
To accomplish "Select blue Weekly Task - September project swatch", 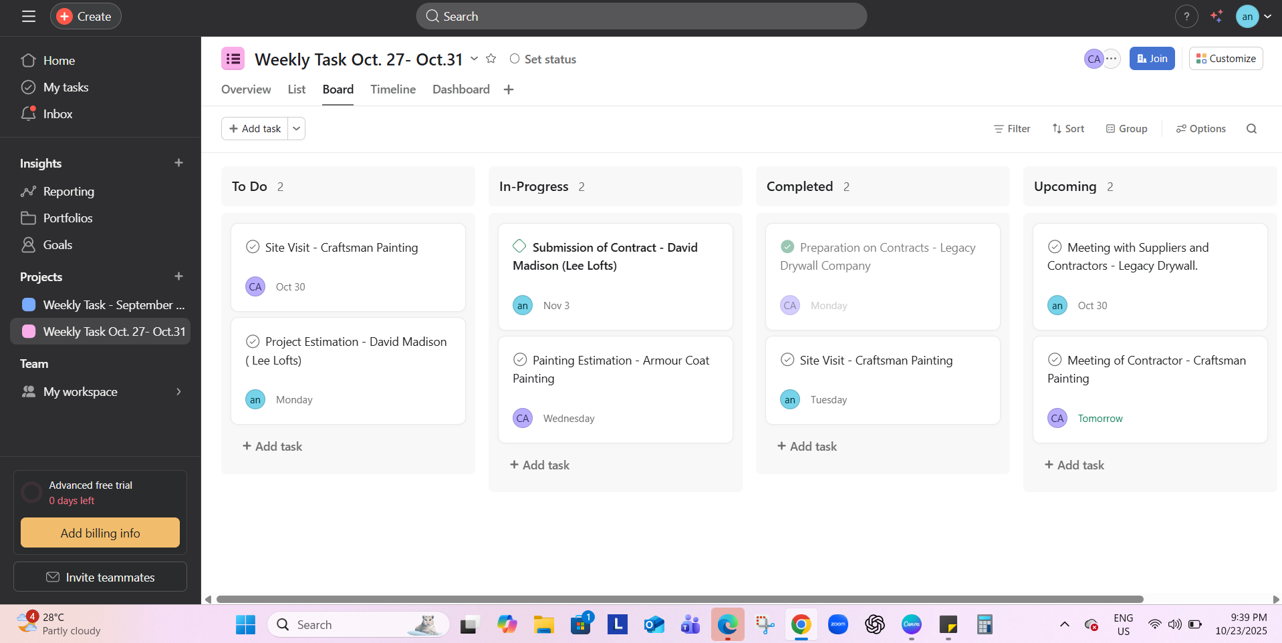I will [x=29, y=304].
